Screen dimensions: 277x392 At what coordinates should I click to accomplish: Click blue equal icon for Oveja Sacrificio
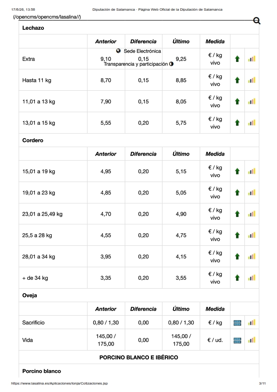(237, 323)
